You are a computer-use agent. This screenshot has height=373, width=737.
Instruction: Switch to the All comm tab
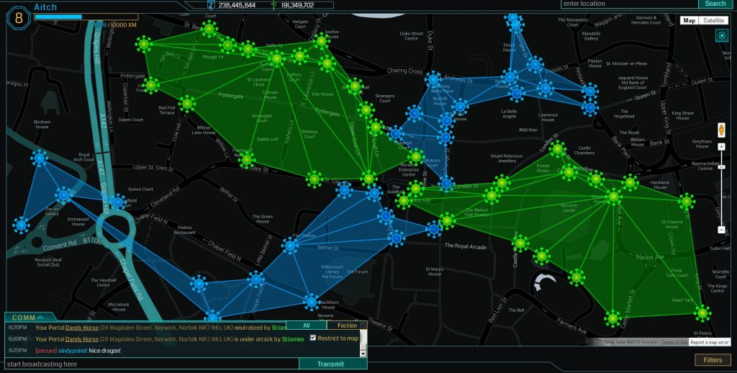pos(306,325)
